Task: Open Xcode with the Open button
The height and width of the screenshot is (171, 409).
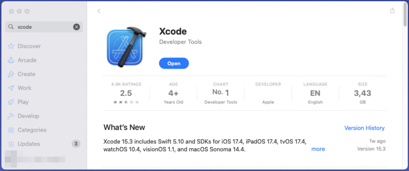Action: 174,63
